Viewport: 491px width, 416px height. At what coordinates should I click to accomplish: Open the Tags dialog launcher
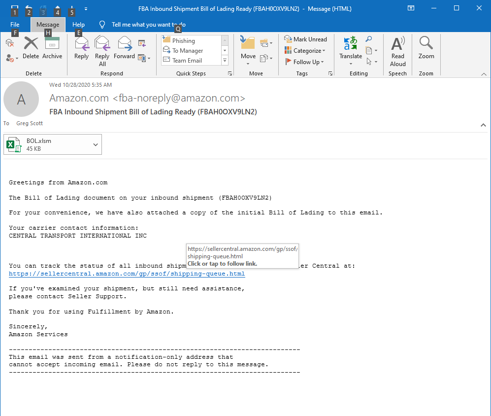pyautogui.click(x=330, y=73)
